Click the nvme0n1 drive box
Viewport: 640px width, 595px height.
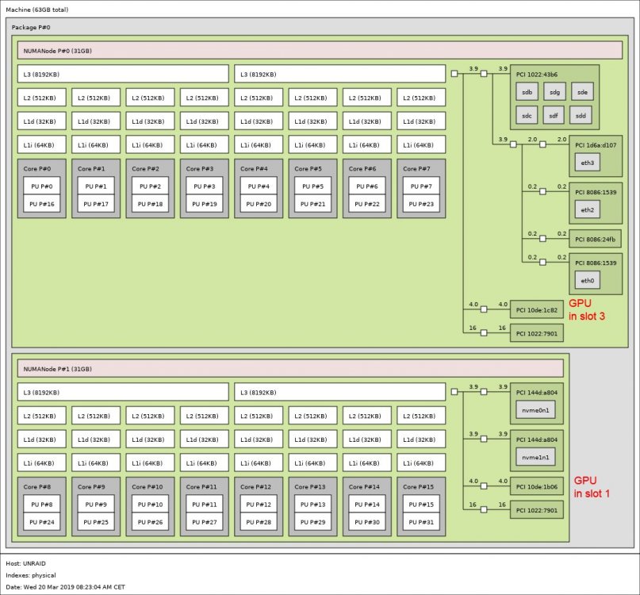tap(535, 410)
